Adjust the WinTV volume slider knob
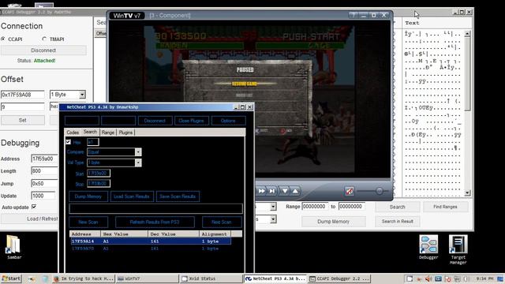Screen dimensions: 505x284 [x=380, y=191]
